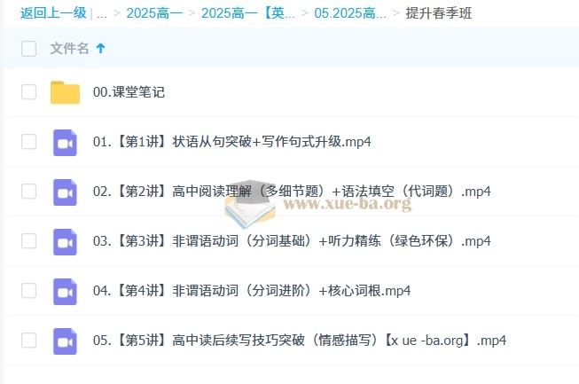Go back via 返回上一级 link
Screen dimensions: 579x384
53,13
